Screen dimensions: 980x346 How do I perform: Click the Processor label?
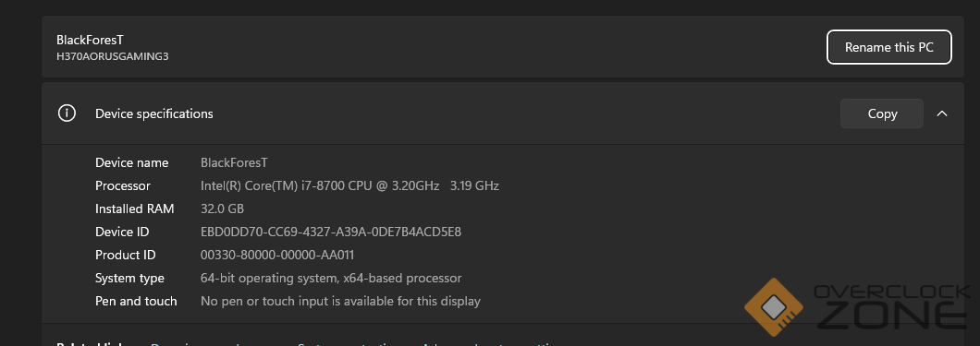pyautogui.click(x=122, y=185)
